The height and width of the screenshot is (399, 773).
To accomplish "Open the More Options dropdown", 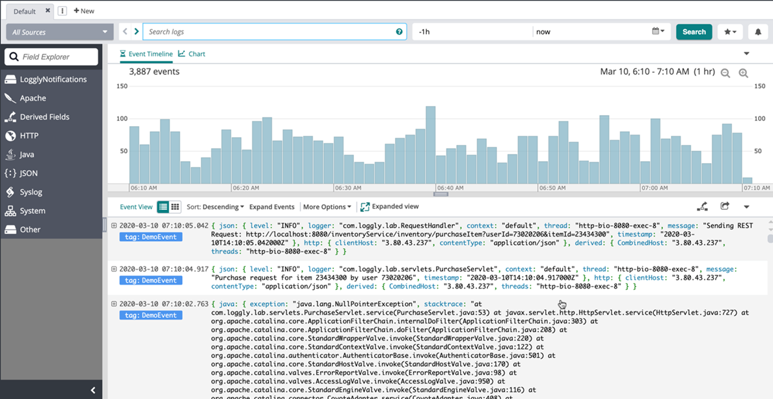I will (327, 207).
